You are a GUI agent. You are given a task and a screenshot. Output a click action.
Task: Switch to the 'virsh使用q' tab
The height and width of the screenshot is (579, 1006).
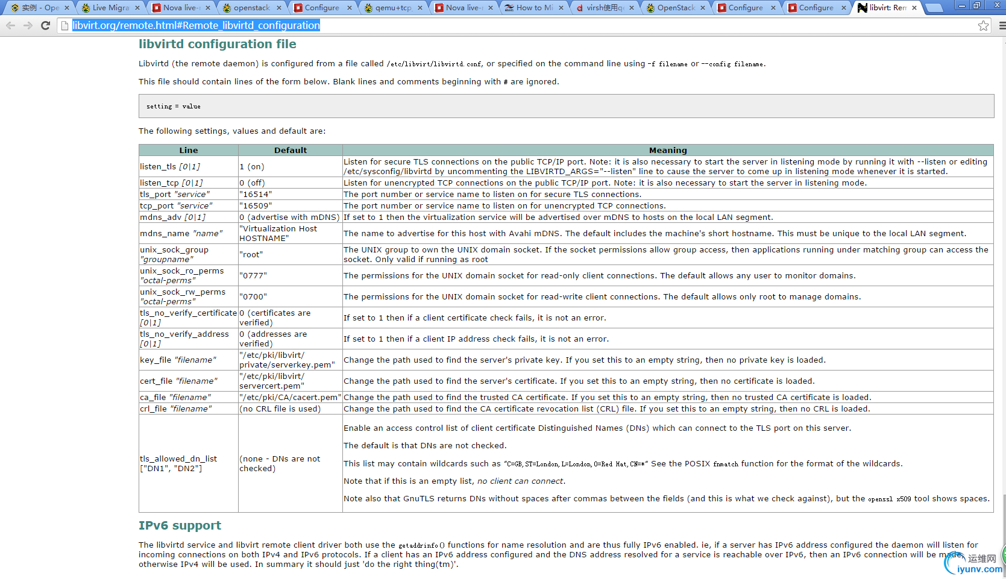pyautogui.click(x=605, y=8)
